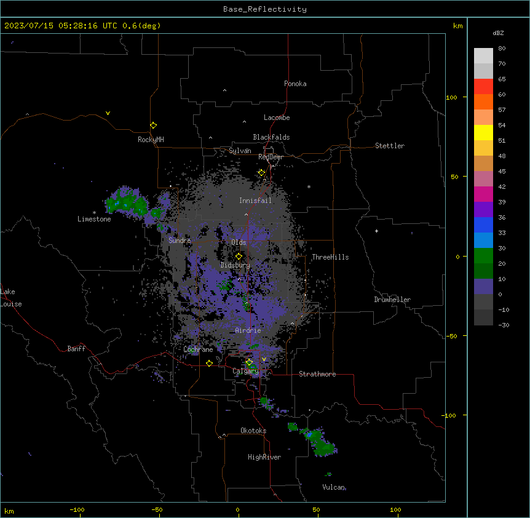Click the Stettler town label

point(390,146)
